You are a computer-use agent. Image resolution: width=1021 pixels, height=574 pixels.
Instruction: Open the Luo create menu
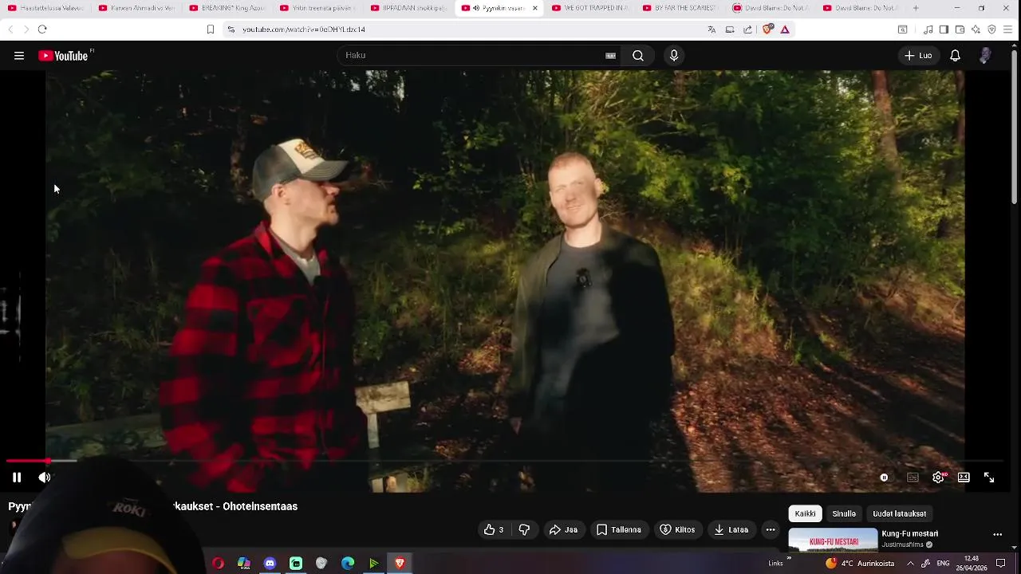coord(918,56)
